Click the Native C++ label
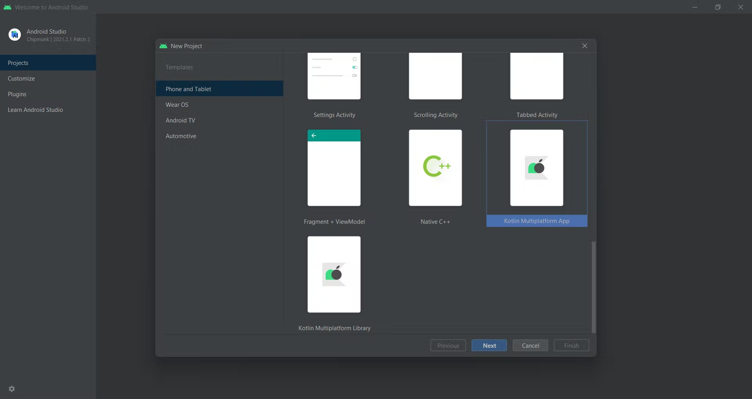 pos(436,222)
